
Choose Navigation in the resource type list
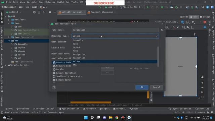coord(115,54)
